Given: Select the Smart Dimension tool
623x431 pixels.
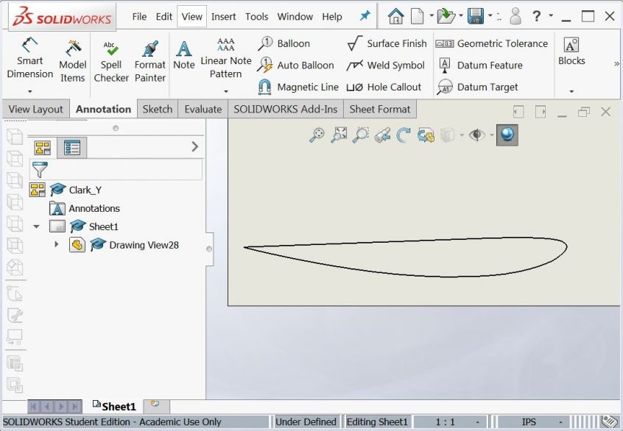Looking at the screenshot, I should [29, 59].
